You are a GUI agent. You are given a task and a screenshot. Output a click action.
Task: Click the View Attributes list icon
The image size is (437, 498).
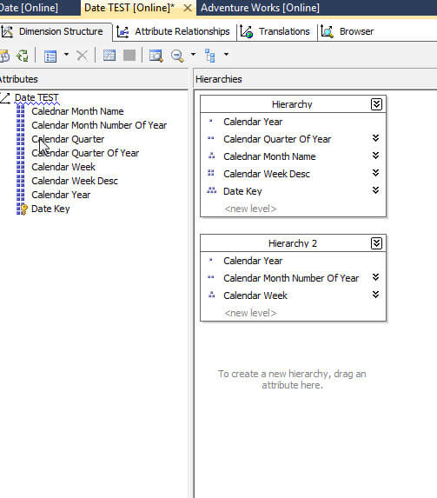(x=50, y=56)
